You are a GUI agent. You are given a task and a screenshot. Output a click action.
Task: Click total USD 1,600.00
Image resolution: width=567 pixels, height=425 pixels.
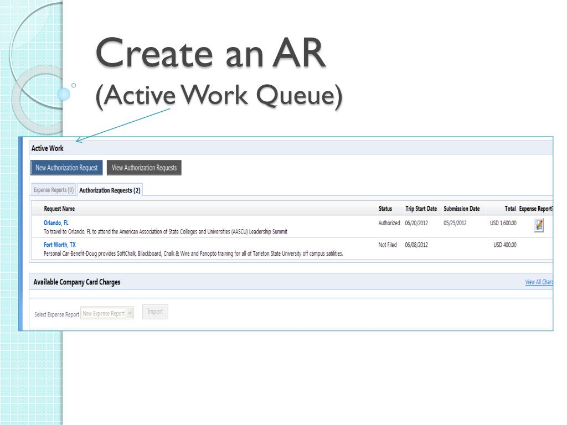click(503, 223)
